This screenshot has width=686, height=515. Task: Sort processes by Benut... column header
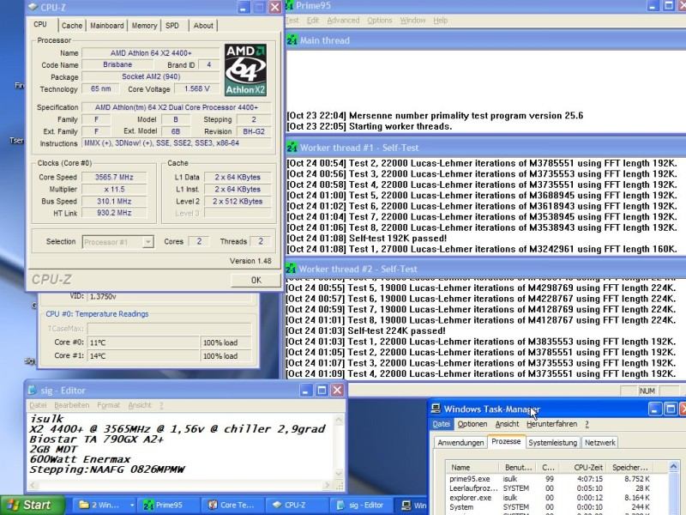pos(519,467)
